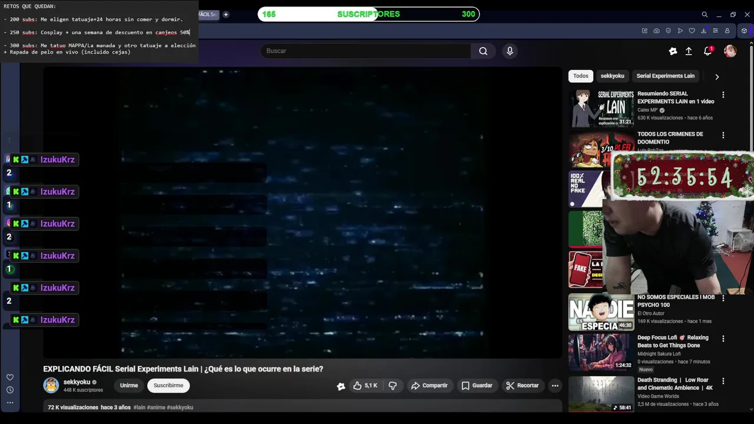Open options for Todos los crímenes de Doomentio

[x=723, y=135]
